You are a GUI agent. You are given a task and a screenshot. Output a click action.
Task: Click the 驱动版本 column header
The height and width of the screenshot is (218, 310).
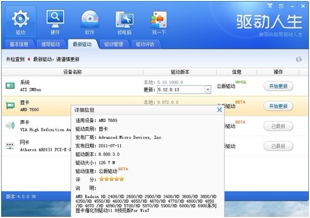point(180,72)
